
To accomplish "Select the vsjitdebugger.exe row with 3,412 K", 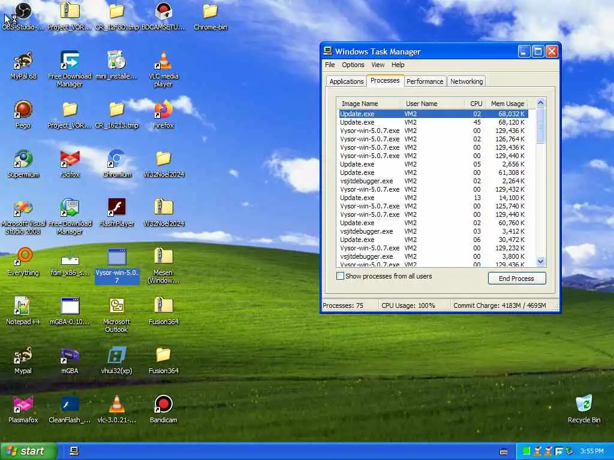I will click(433, 232).
